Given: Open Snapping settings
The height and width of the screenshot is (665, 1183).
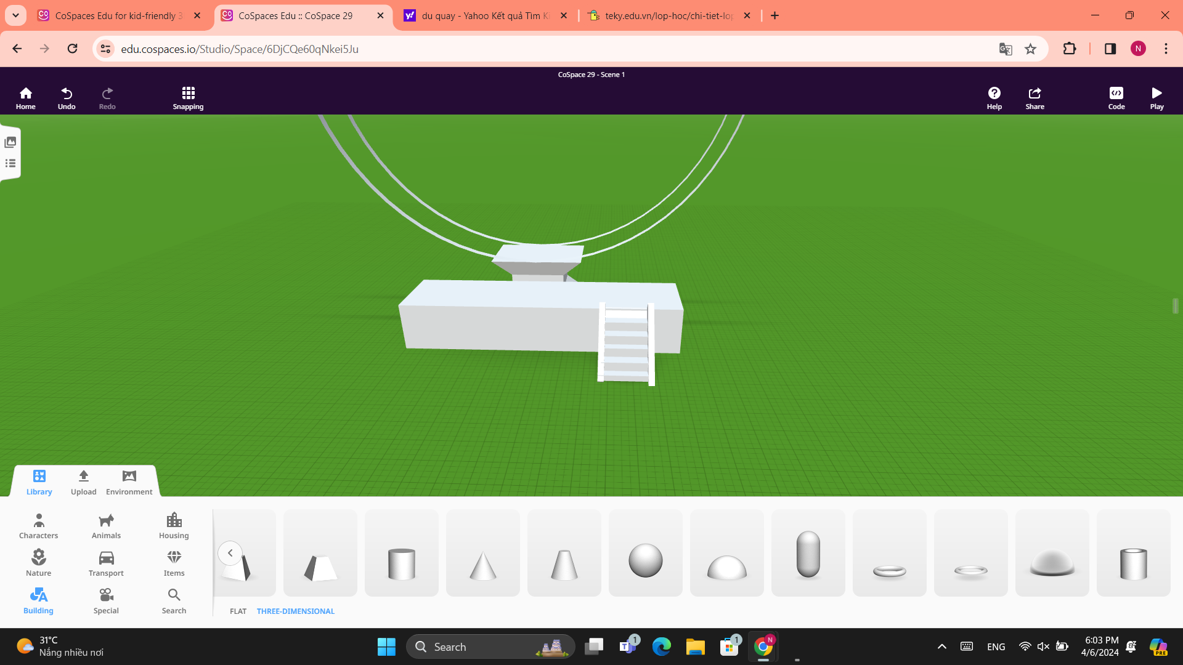Looking at the screenshot, I should pos(188,98).
